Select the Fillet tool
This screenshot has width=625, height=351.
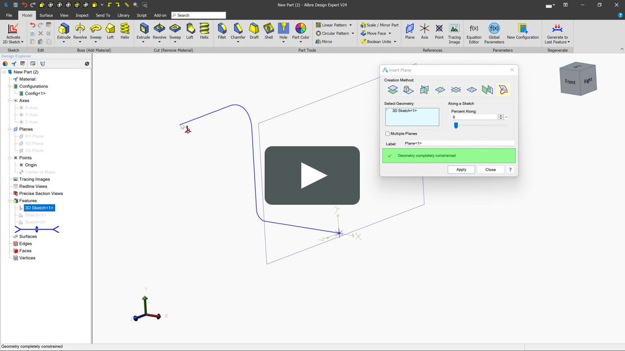tap(222, 30)
